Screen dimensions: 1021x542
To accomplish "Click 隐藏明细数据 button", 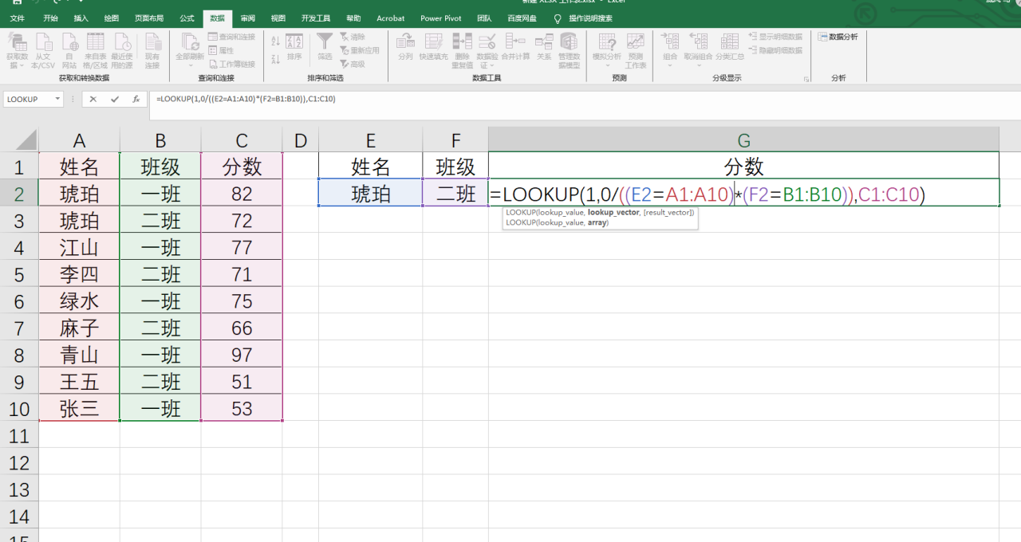I will coord(776,50).
